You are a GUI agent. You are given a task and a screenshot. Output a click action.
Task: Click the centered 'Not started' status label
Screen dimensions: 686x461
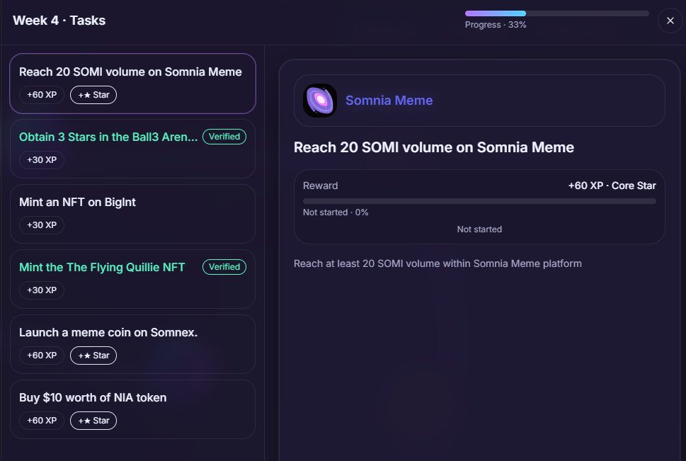(479, 229)
